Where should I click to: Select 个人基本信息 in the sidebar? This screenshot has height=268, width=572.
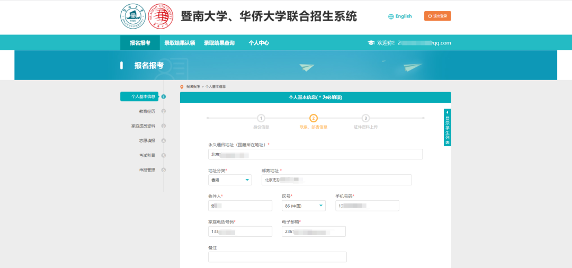tap(139, 96)
